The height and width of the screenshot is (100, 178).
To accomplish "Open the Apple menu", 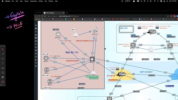I will click(3, 1).
